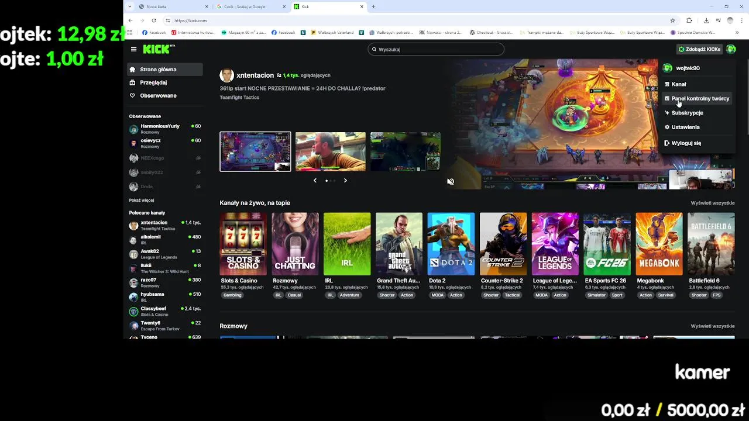This screenshot has height=421, width=749.
Task: Open the Chrome tab search dropdown arrow
Action: tap(129, 6)
